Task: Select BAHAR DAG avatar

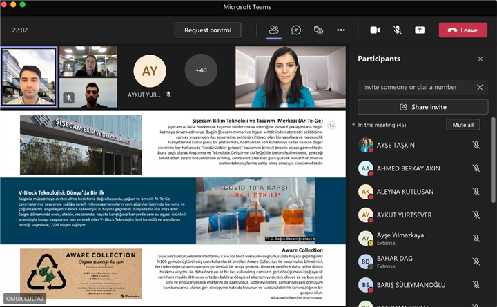Action: point(365,261)
